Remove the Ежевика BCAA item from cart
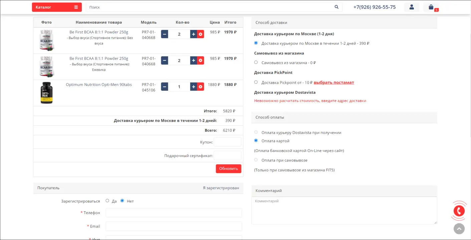This screenshot has width=471, height=240. pyautogui.click(x=200, y=60)
